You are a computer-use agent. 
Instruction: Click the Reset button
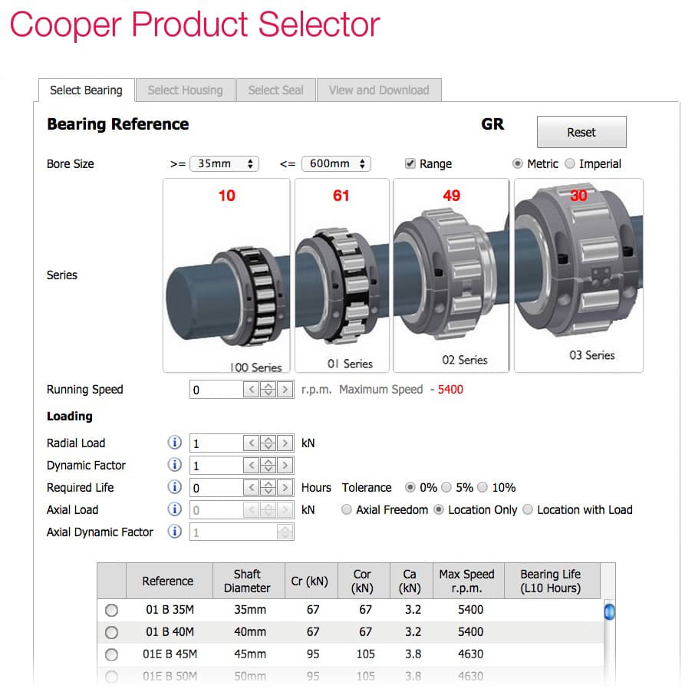pyautogui.click(x=581, y=132)
